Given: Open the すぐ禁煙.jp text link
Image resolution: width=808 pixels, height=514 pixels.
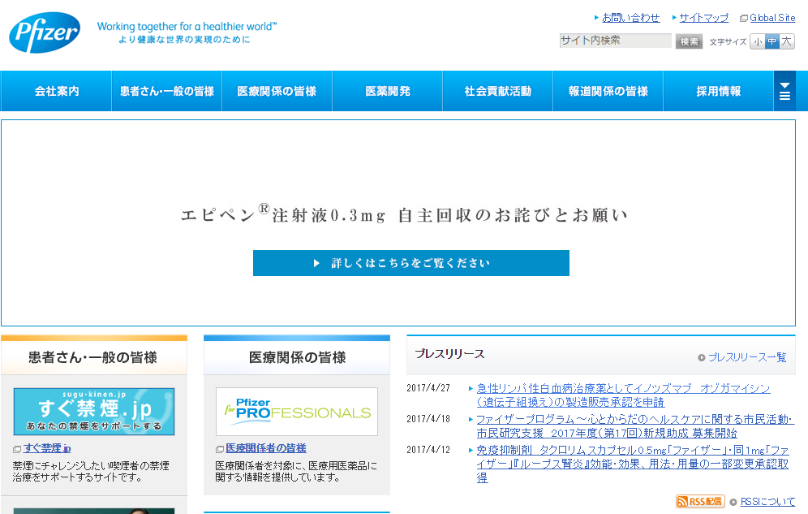Looking at the screenshot, I should click(x=47, y=448).
